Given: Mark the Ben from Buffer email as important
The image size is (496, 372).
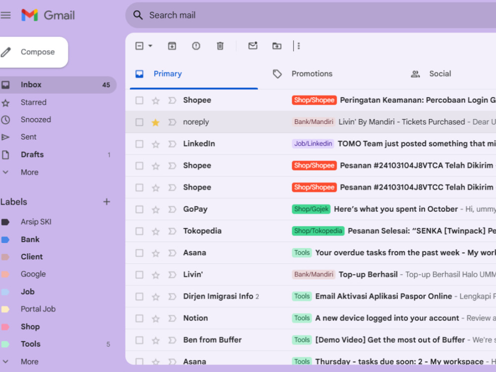Looking at the screenshot, I should pyautogui.click(x=172, y=340).
